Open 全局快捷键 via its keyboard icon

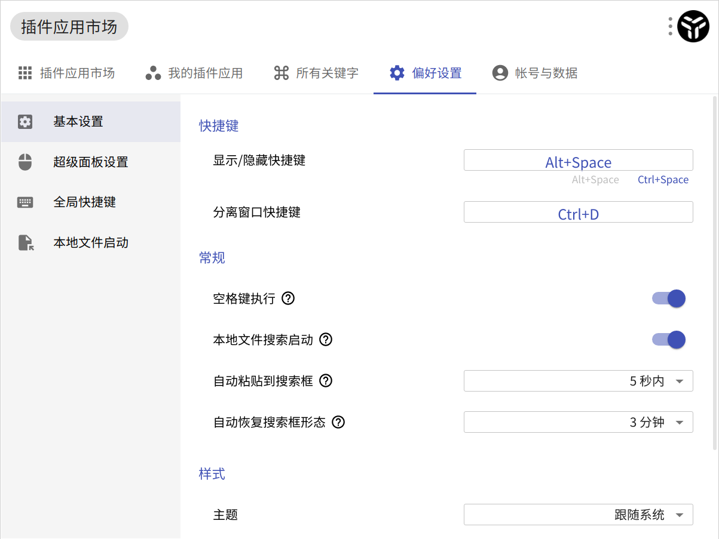tap(25, 202)
